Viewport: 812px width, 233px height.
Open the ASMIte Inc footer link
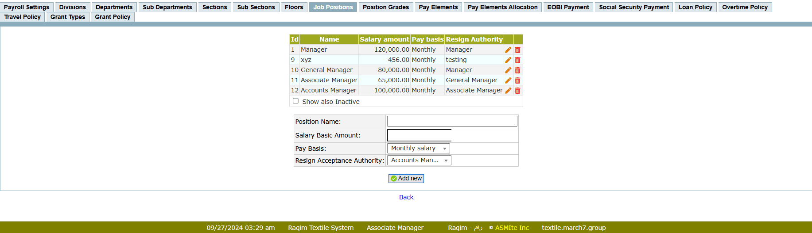click(512, 228)
